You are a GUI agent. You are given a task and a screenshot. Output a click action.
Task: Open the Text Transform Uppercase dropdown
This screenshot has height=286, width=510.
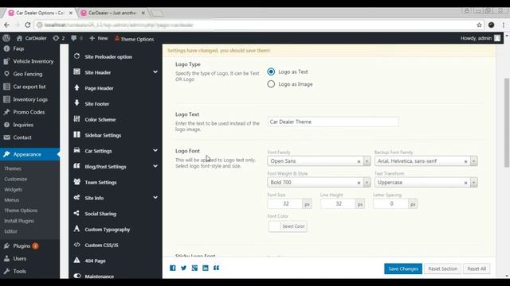pos(426,182)
